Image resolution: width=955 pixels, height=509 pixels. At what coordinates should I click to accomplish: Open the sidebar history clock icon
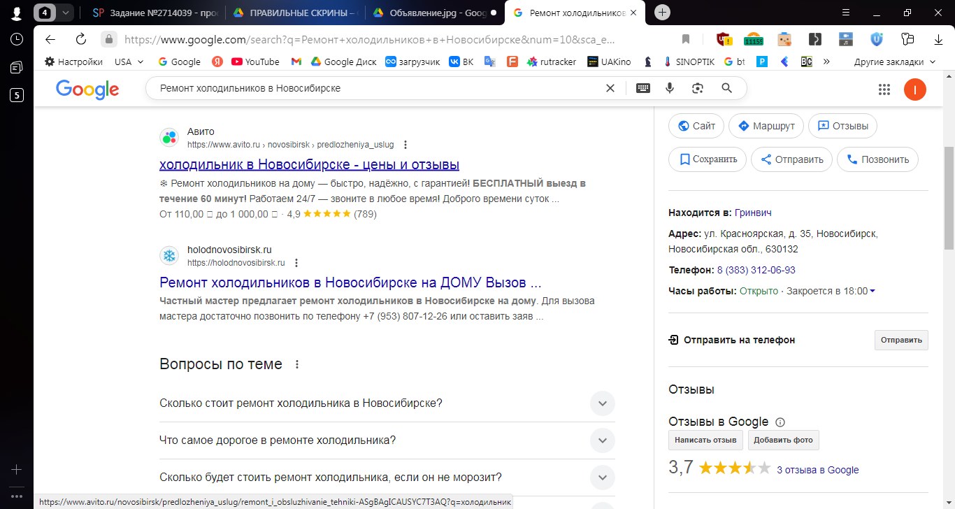(16, 39)
